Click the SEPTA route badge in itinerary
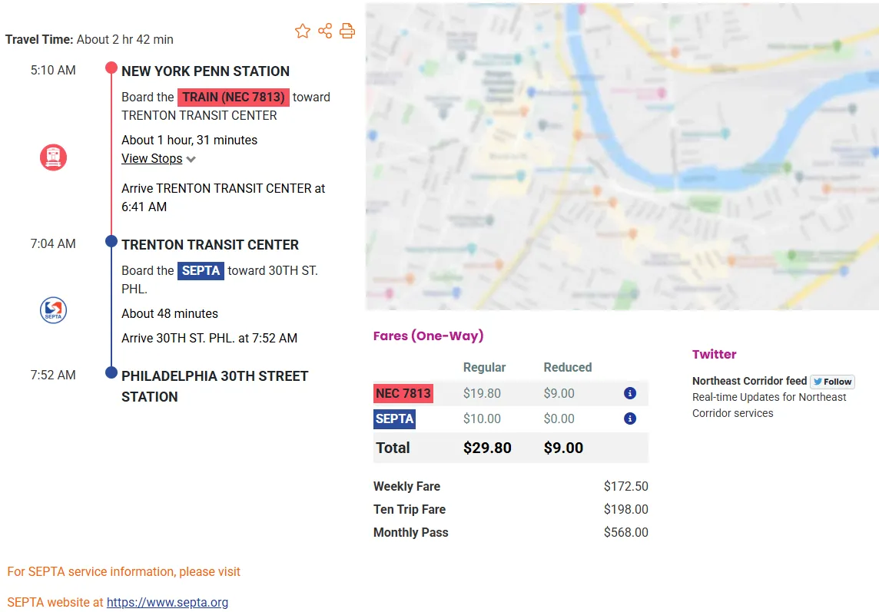Image resolution: width=879 pixels, height=612 pixels. pyautogui.click(x=201, y=271)
